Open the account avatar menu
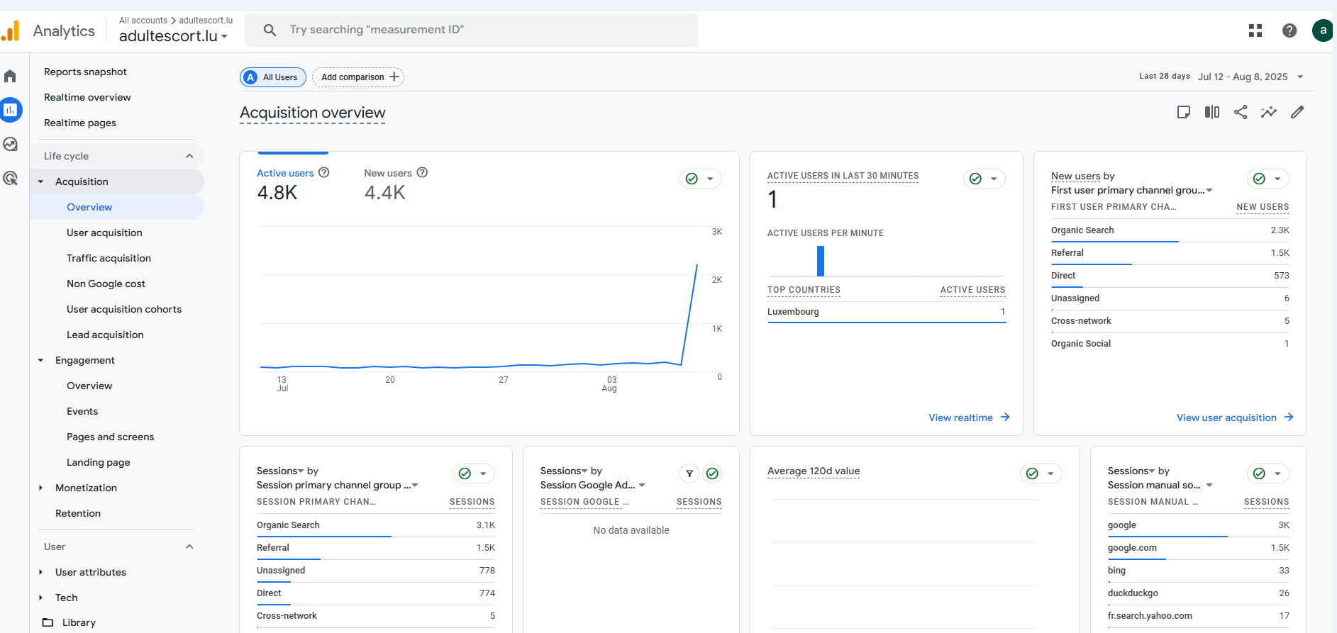The height and width of the screenshot is (633, 1337). [1323, 30]
